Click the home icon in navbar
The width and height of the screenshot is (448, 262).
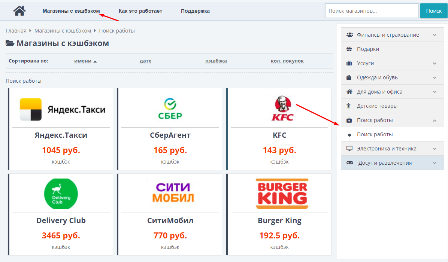tap(19, 11)
